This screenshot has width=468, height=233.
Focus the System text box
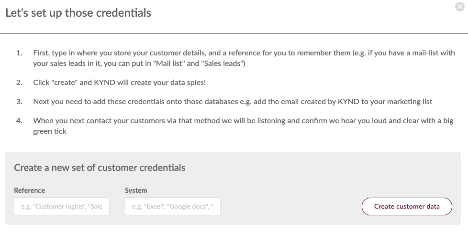click(x=173, y=206)
